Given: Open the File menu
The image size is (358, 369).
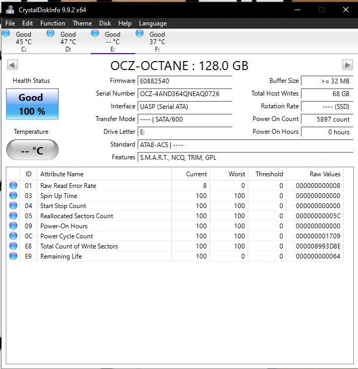Looking at the screenshot, I should (10, 23).
